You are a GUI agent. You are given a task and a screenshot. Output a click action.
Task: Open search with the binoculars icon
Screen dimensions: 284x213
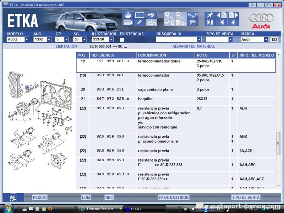pyautogui.click(x=151, y=15)
